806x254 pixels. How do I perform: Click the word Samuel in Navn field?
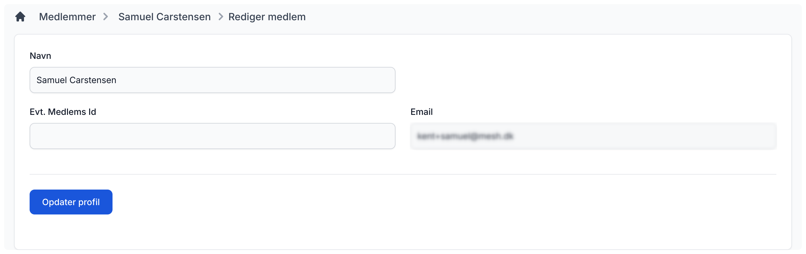pos(52,80)
